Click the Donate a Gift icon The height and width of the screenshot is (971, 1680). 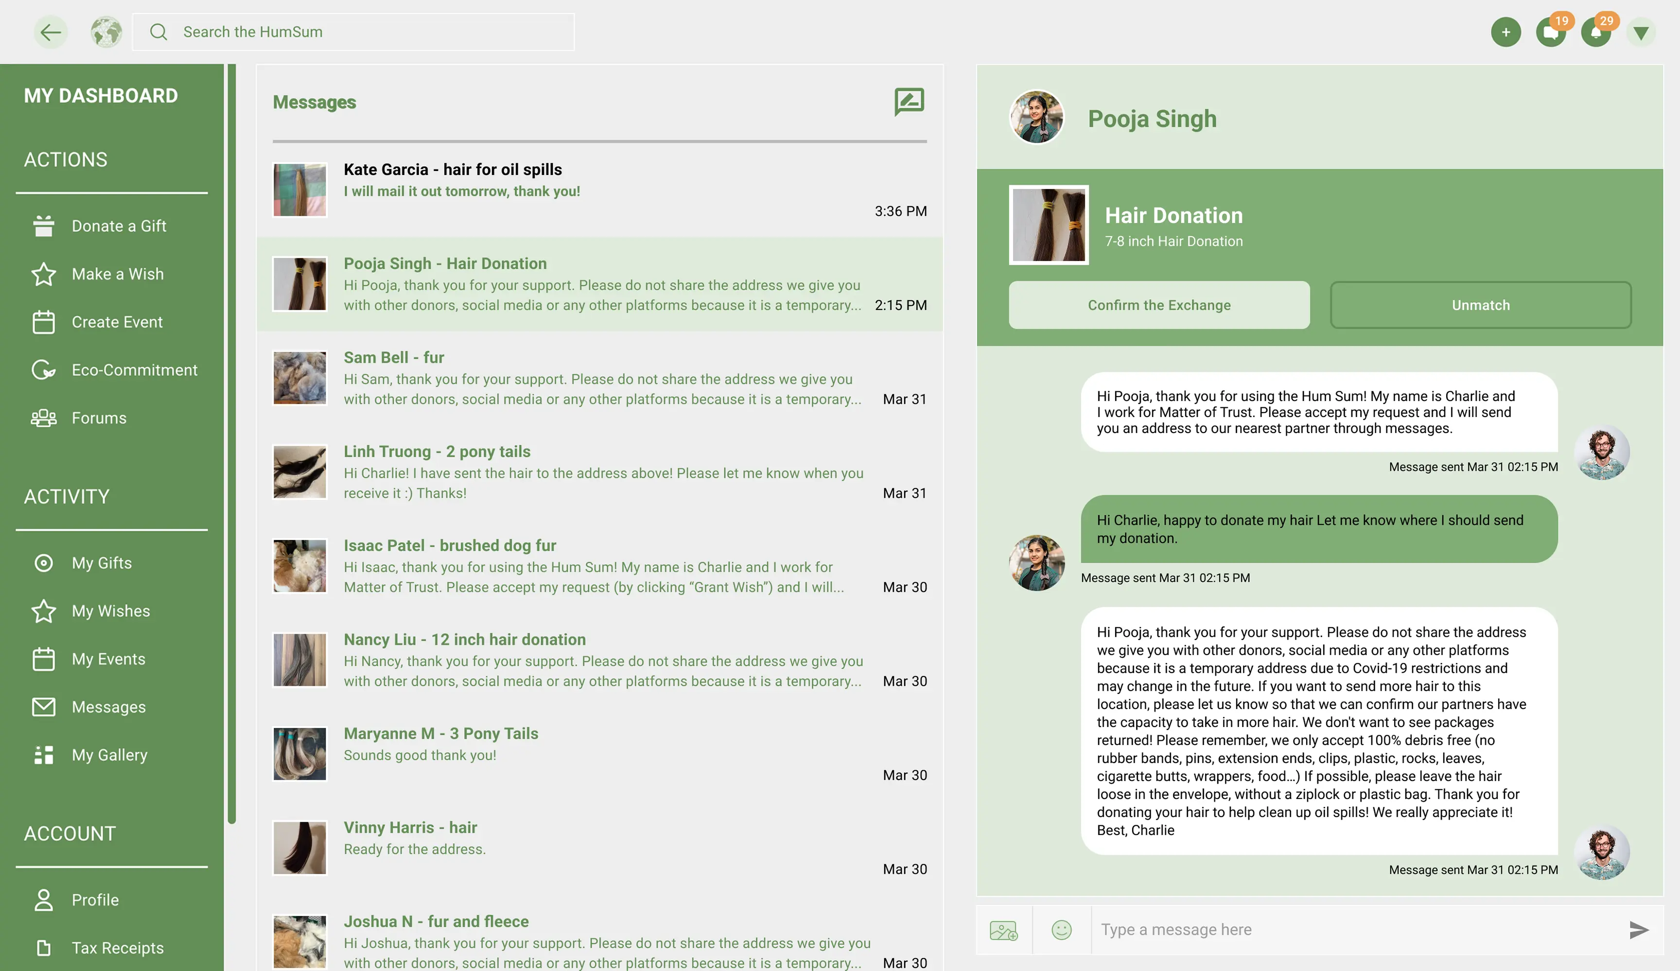coord(44,226)
